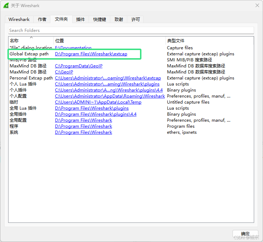Select the 程序 row name
This screenshot has width=263, height=242.
(14, 126)
